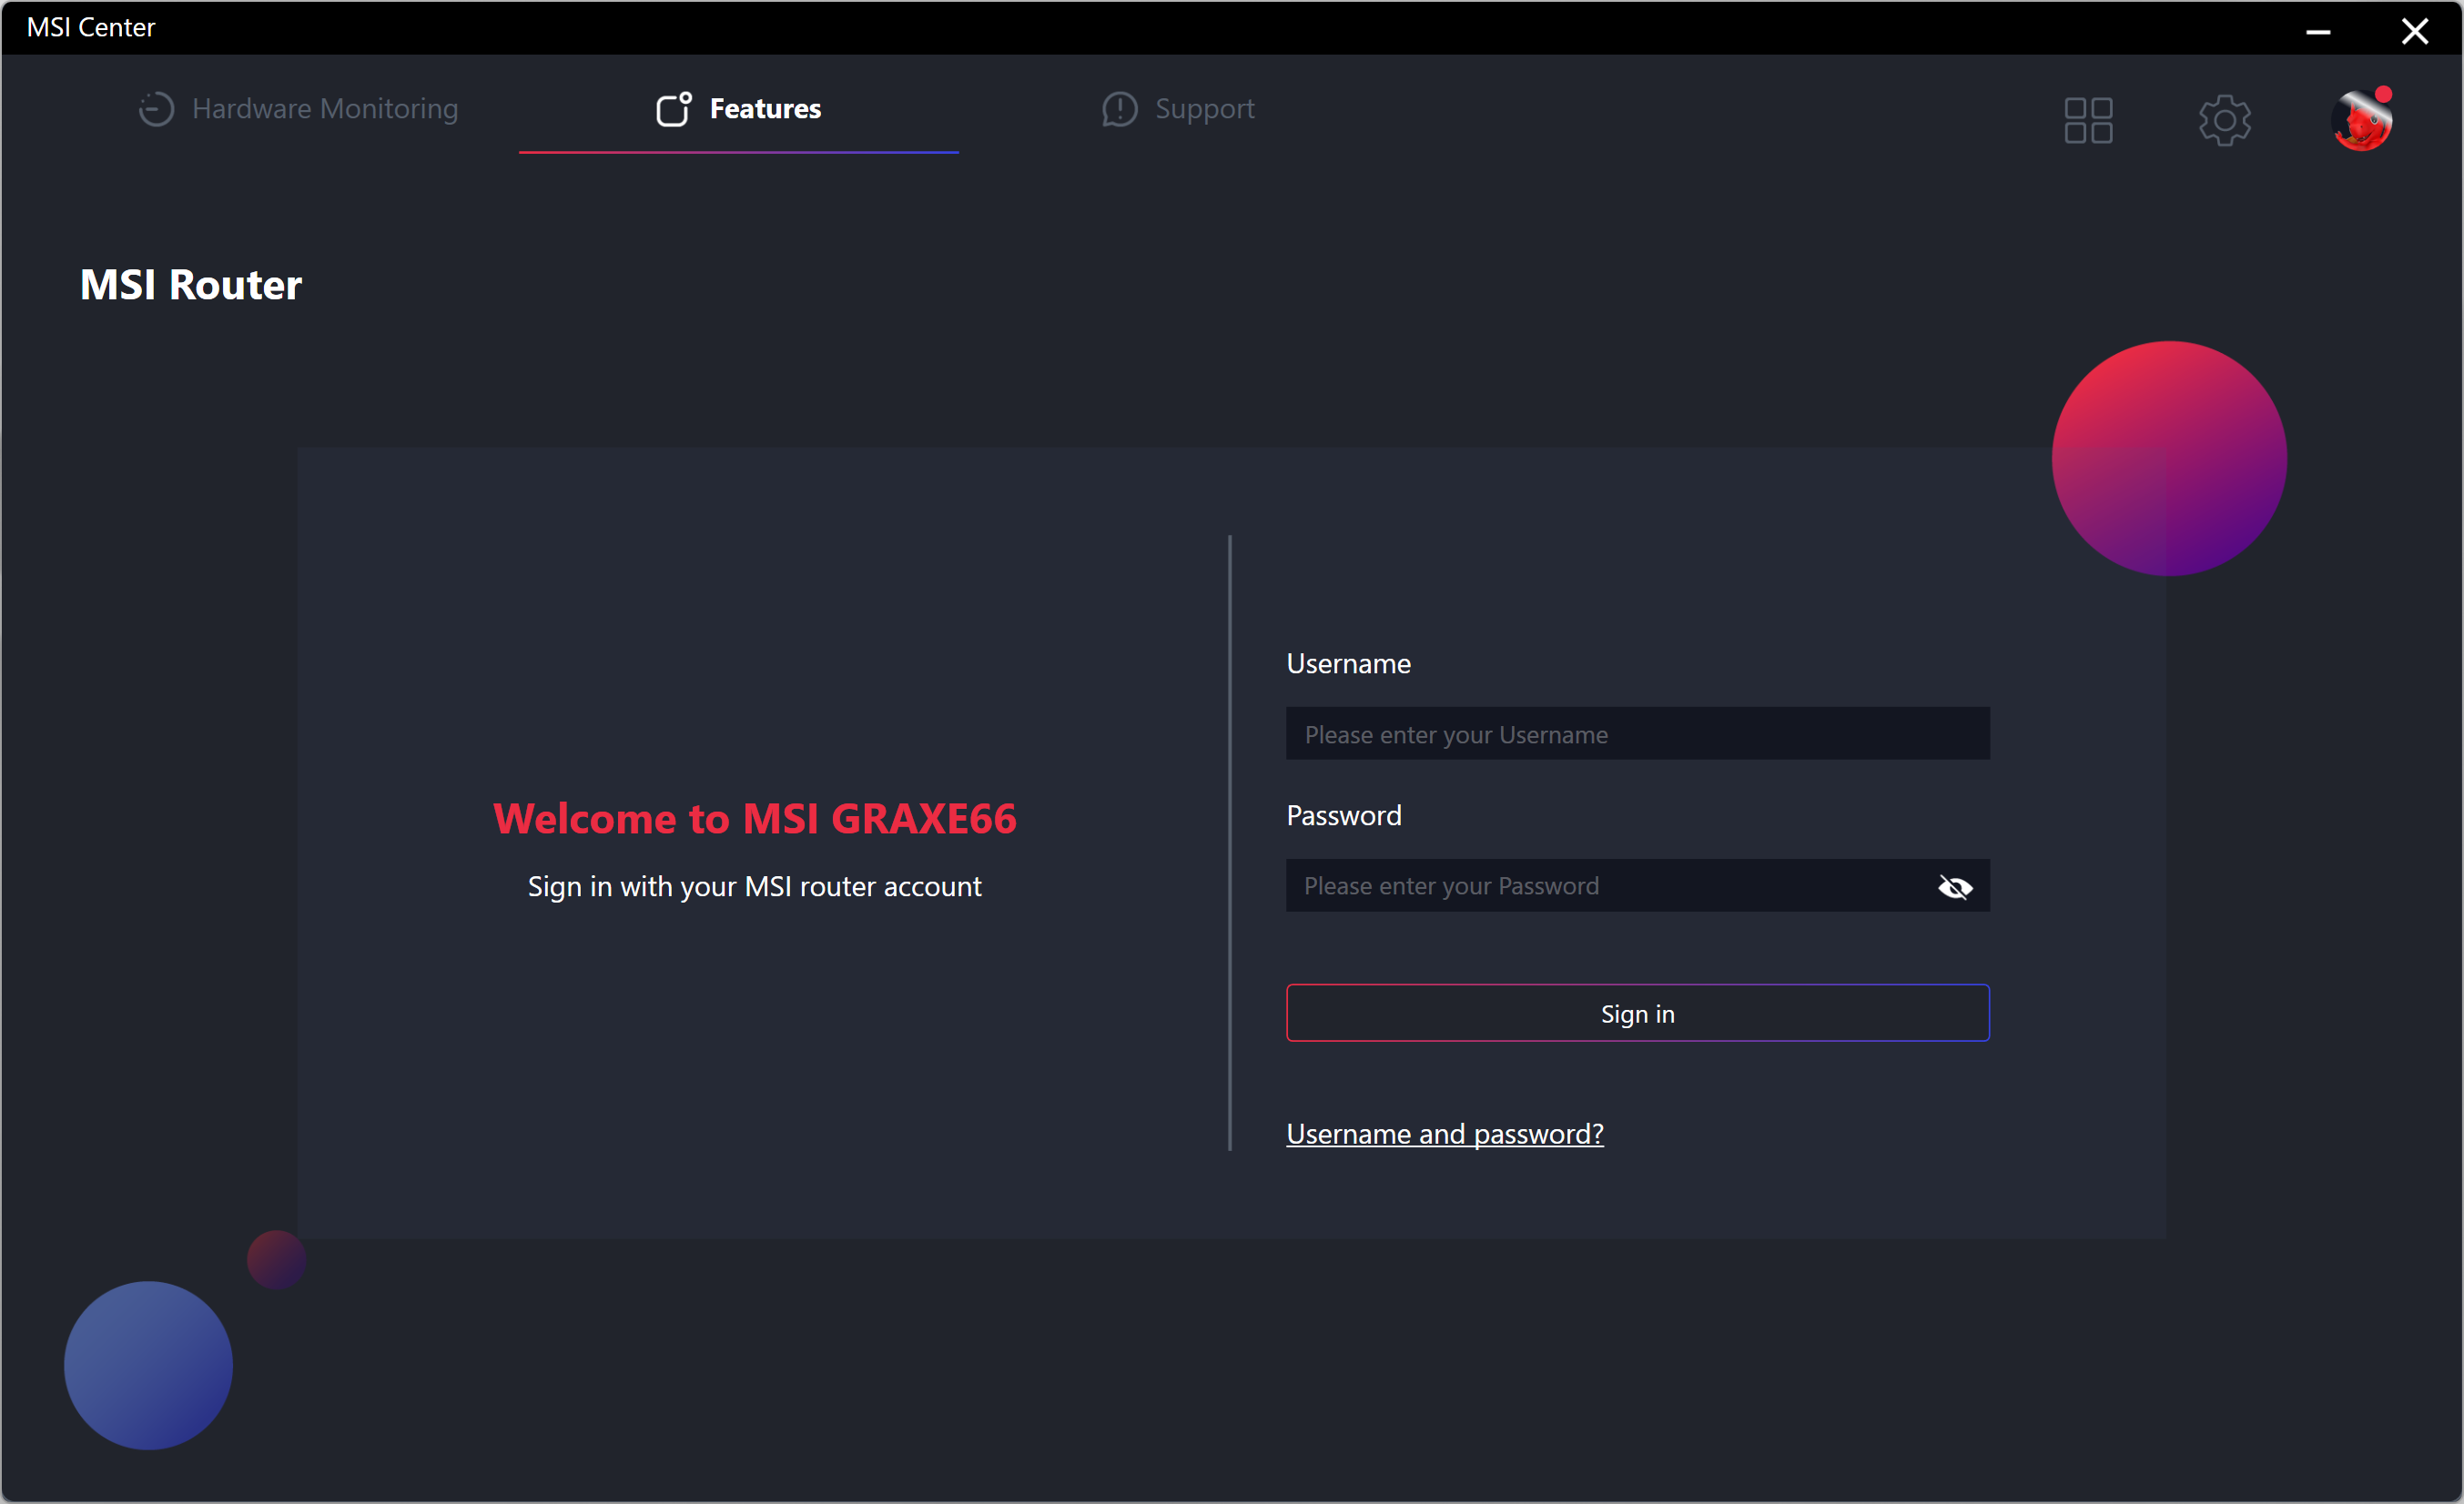Open the 'Username and password?' link
This screenshot has height=1504, width=2464.
[1444, 1135]
